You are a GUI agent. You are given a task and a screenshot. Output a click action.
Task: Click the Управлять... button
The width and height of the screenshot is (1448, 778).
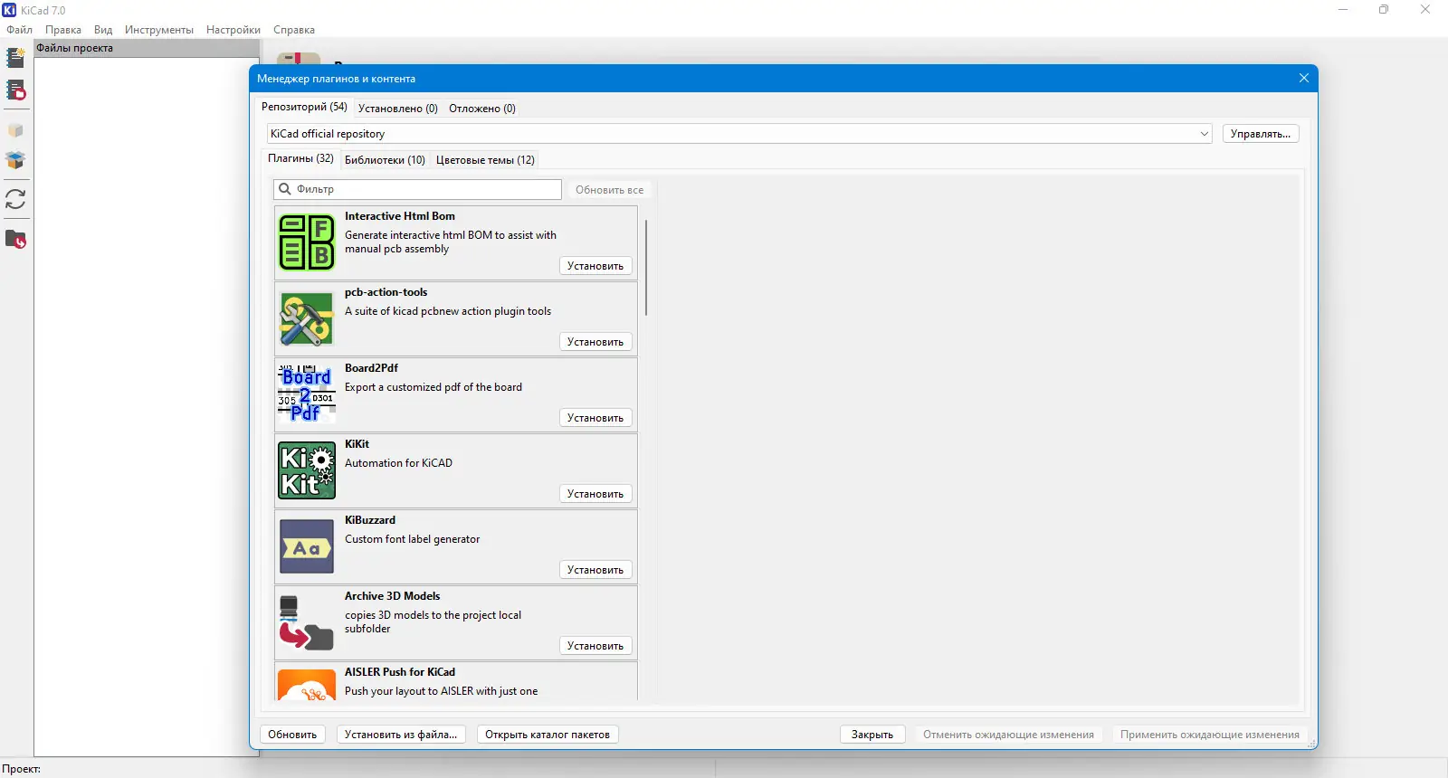pyautogui.click(x=1261, y=134)
